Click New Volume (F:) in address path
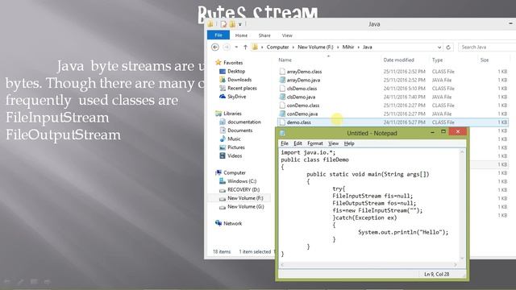This screenshot has height=290, width=516. click(315, 48)
